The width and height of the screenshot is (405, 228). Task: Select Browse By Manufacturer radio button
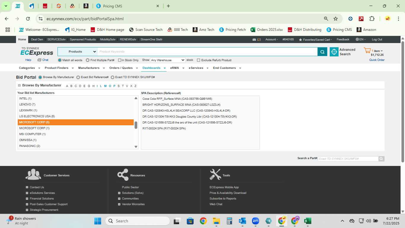coord(40,77)
